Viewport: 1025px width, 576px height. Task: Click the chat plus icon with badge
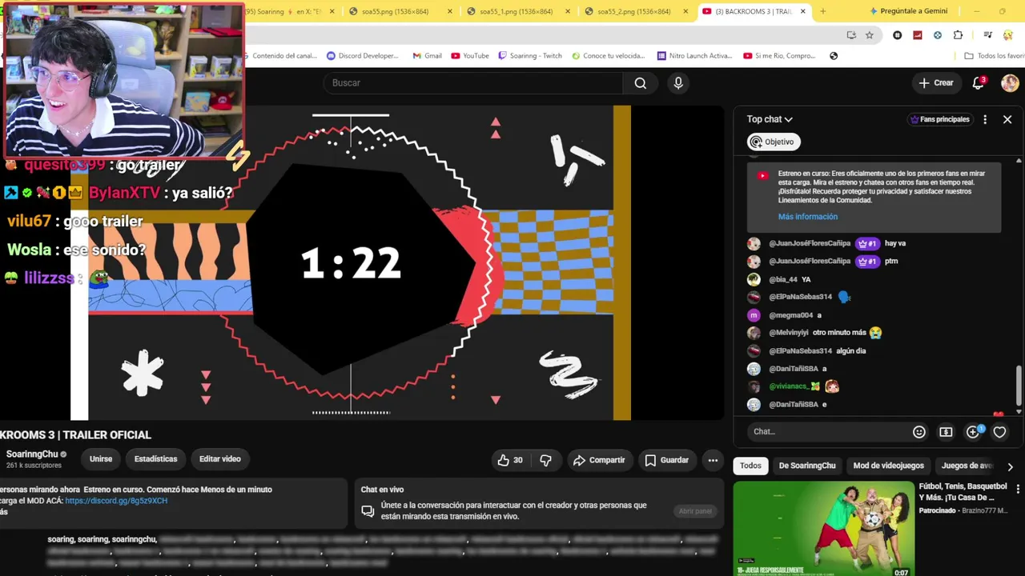[x=974, y=432]
